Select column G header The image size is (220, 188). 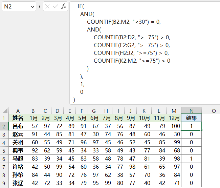(x=94, y=111)
